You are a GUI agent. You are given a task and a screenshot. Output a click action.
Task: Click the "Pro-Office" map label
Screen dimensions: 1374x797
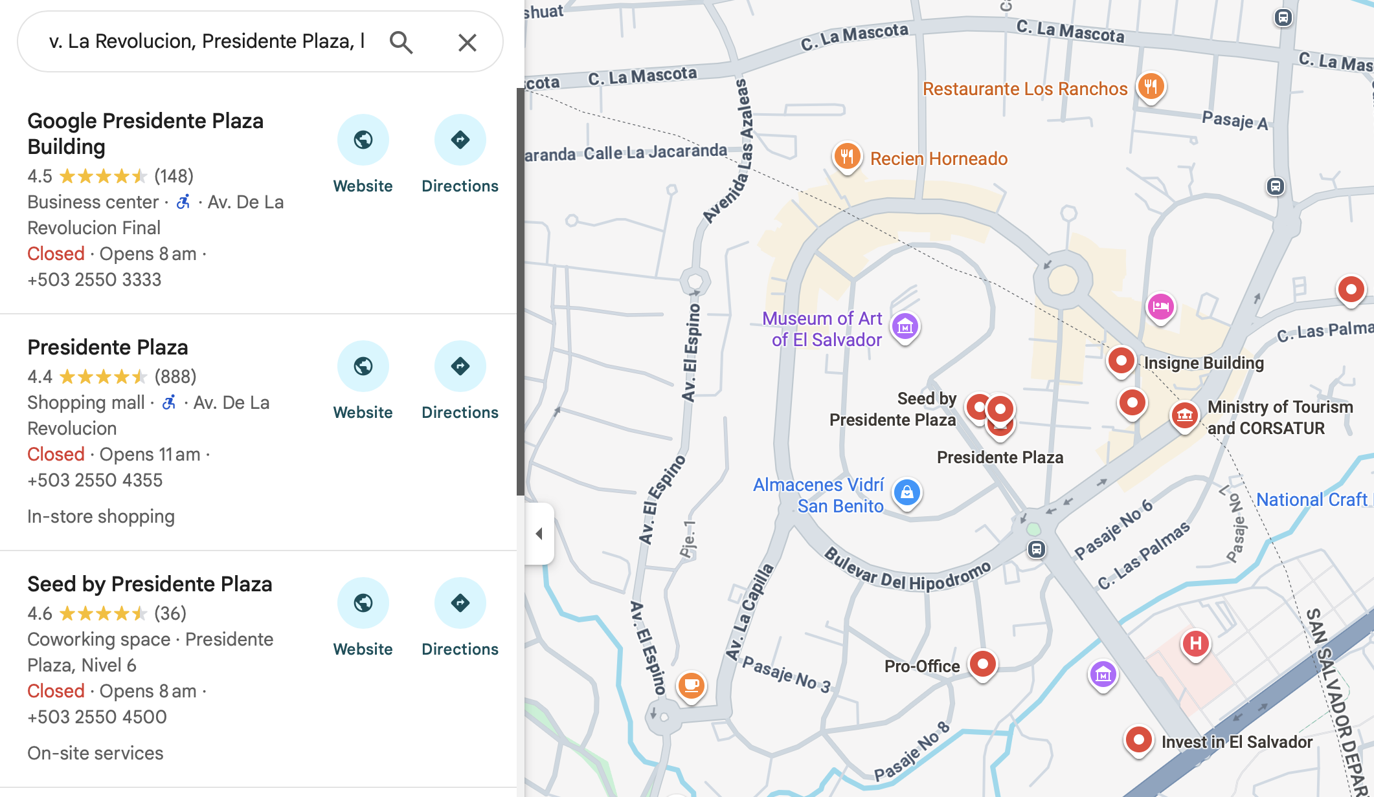point(922,666)
